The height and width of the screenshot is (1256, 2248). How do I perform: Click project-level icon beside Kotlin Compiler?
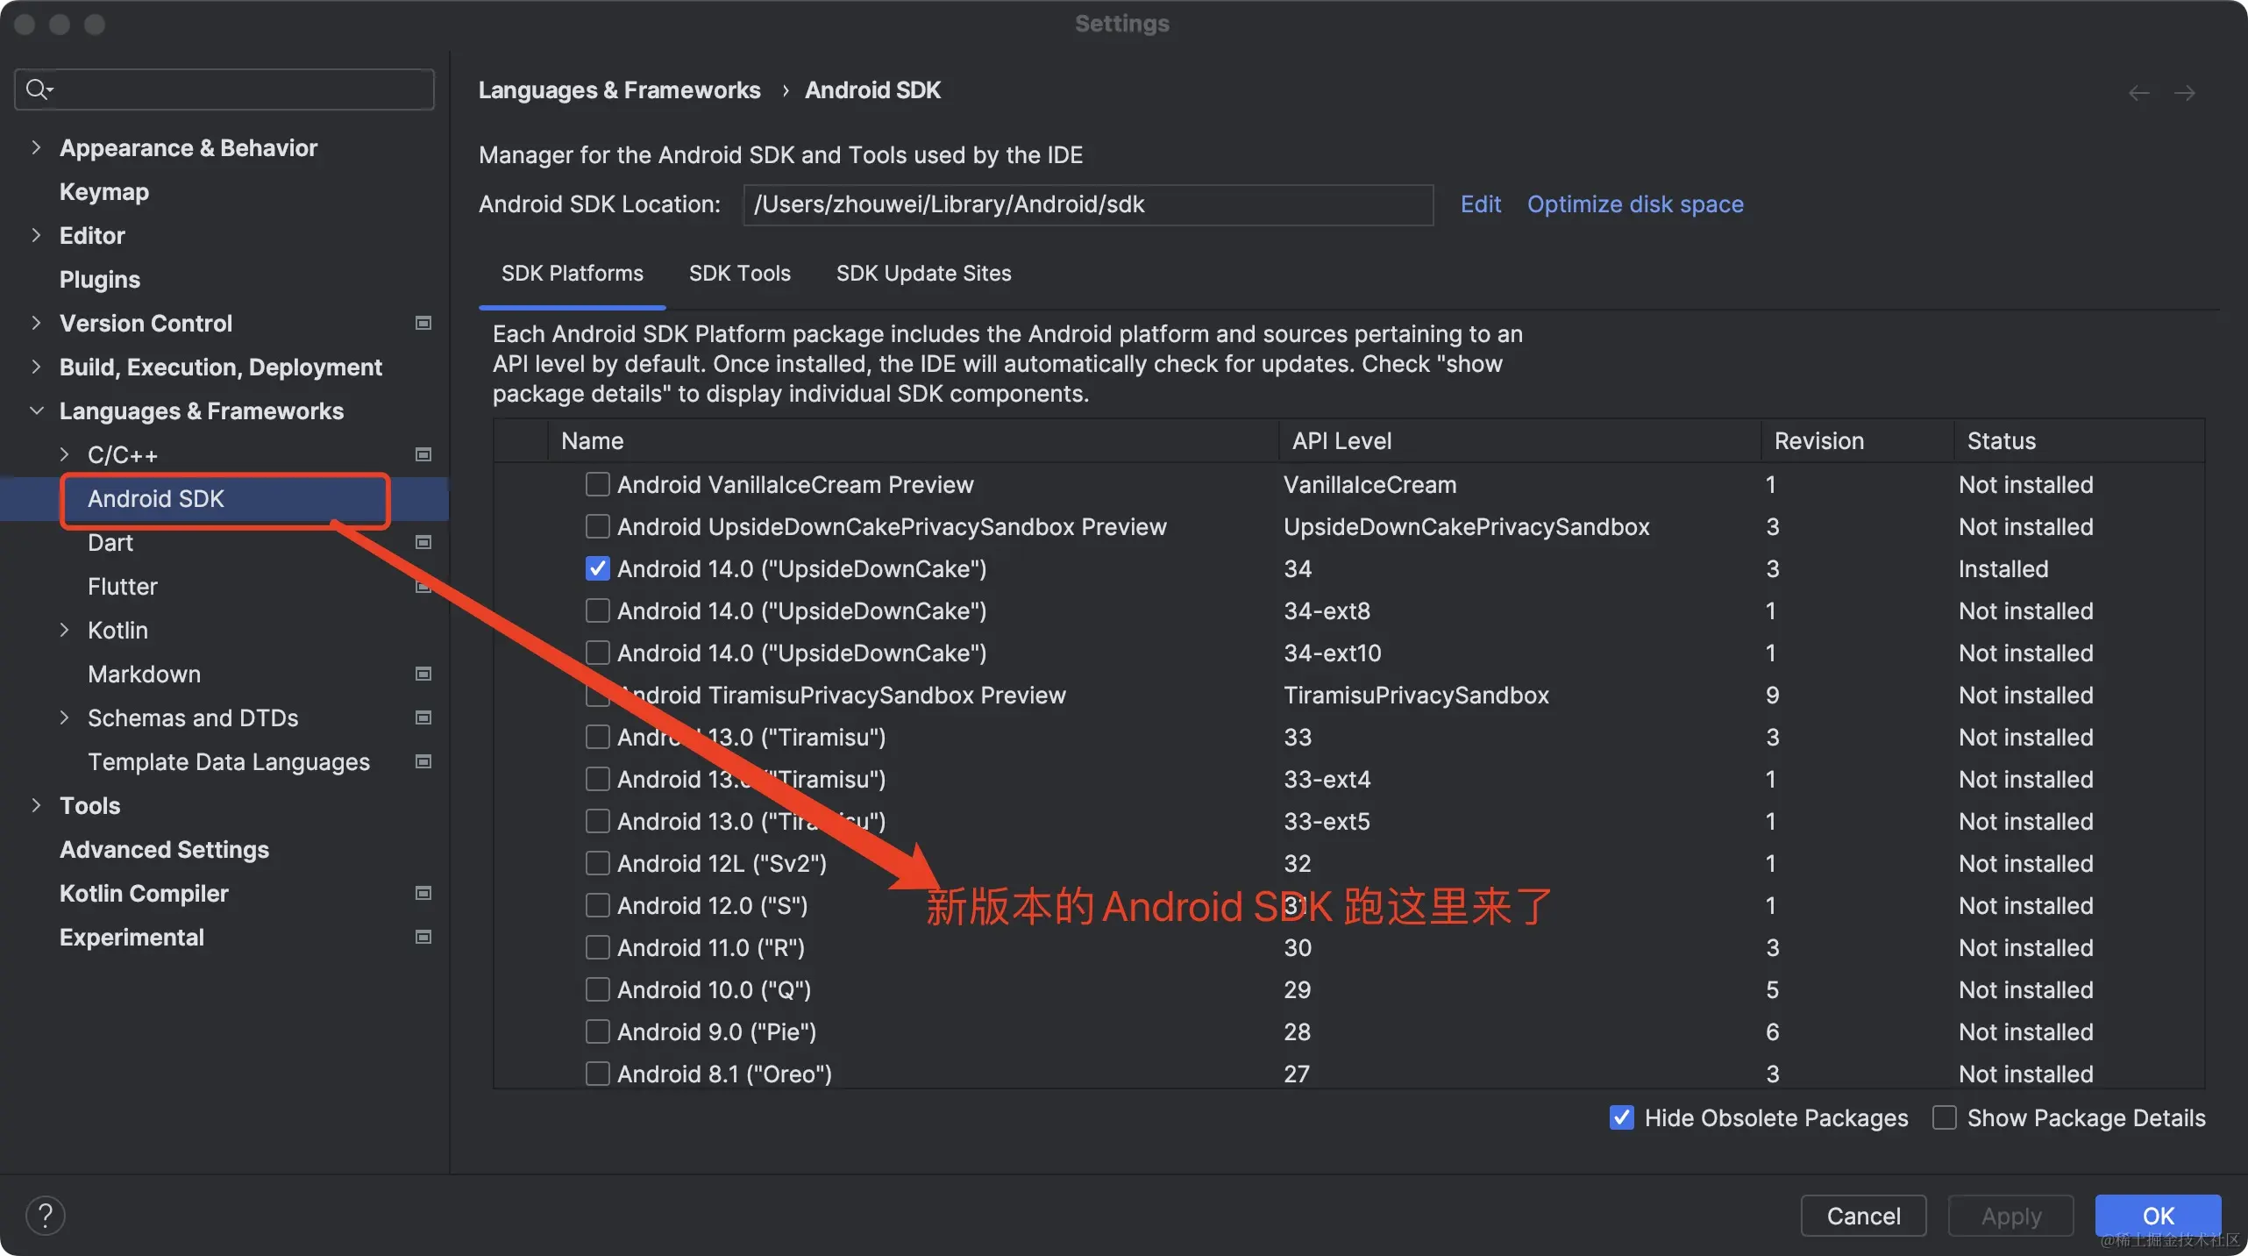click(423, 894)
